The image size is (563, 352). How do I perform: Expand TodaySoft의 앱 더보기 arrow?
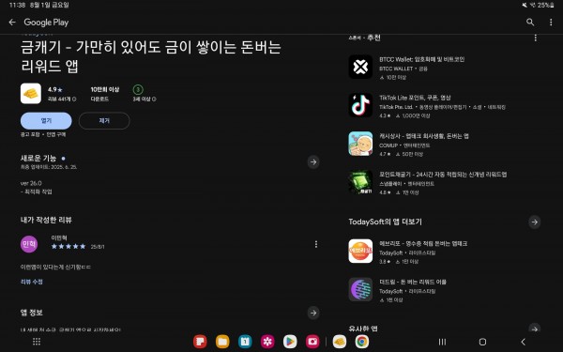535,222
